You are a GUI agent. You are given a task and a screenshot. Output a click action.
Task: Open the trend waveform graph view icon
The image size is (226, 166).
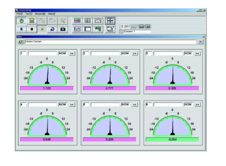point(77,29)
